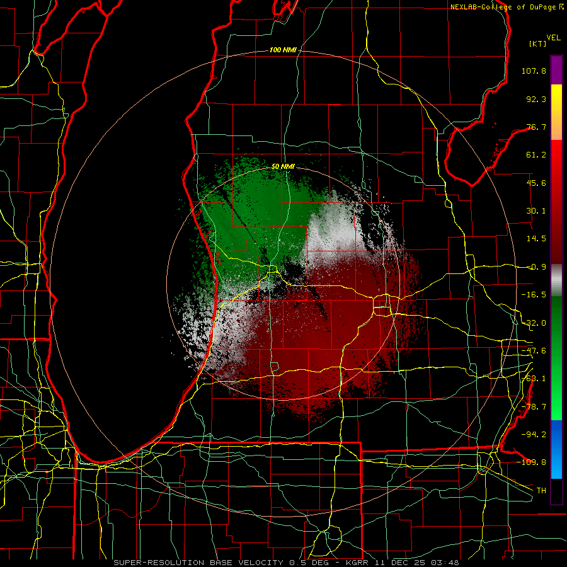
Task: Select the -63.1 velocity scale value
Action: [x=534, y=379]
